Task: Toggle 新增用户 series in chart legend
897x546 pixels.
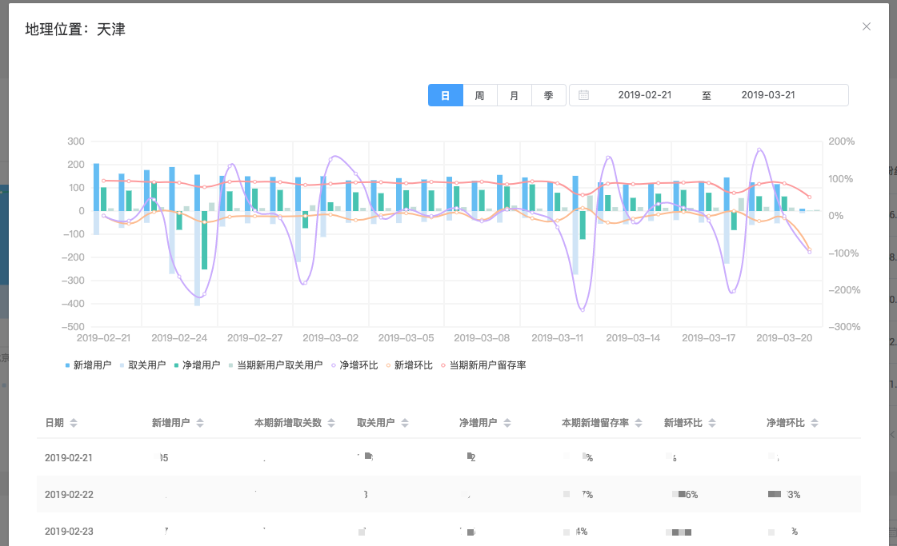Action: tap(88, 365)
